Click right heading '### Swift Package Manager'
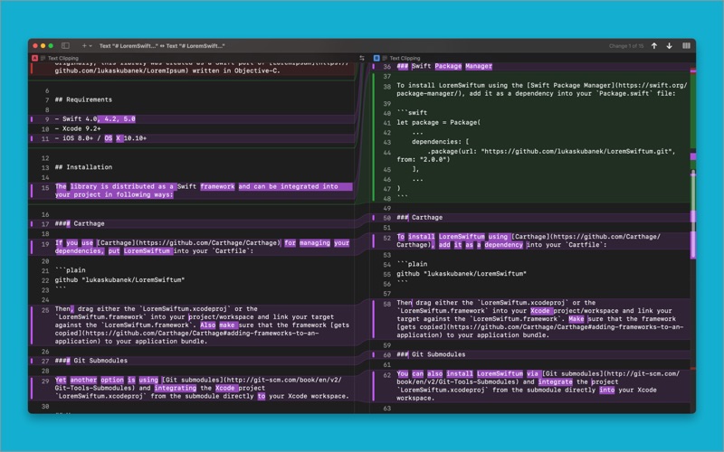 click(444, 66)
